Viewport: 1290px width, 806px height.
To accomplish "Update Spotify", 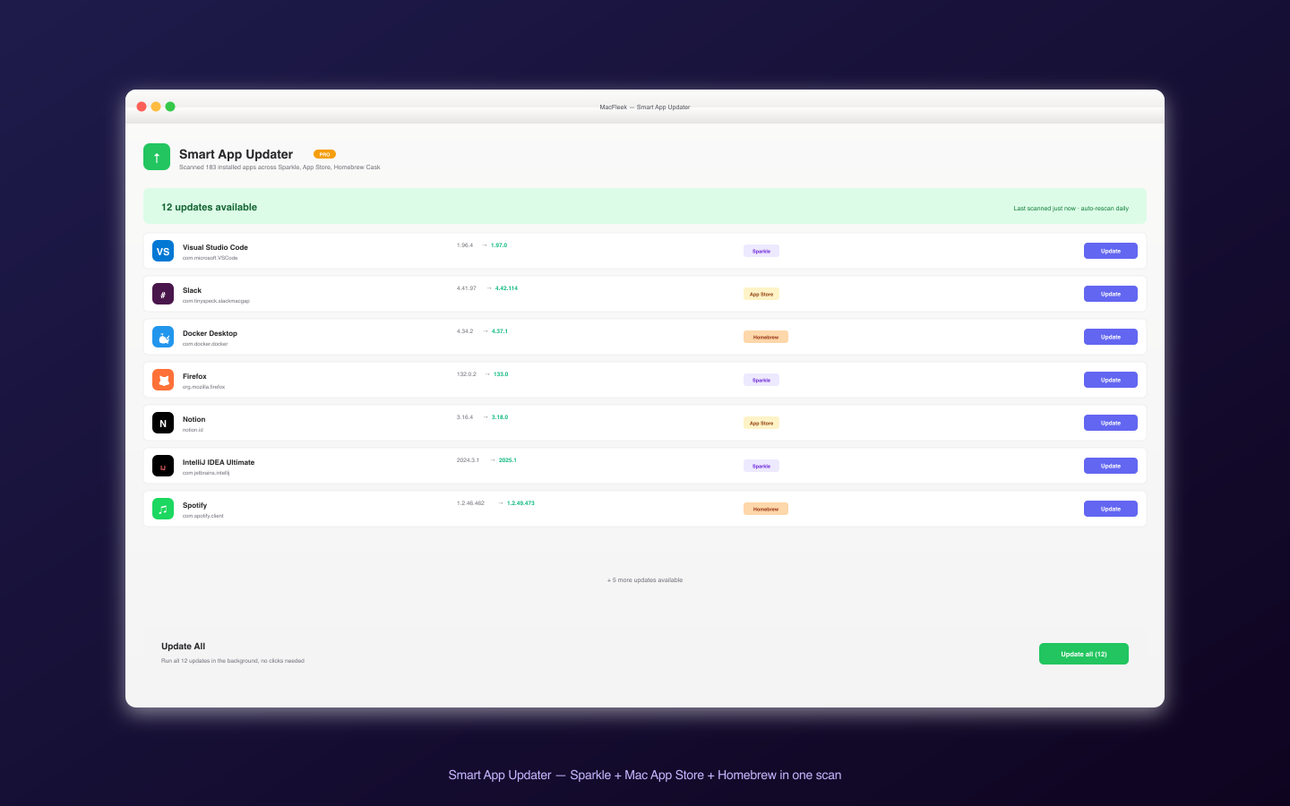I will [x=1111, y=509].
